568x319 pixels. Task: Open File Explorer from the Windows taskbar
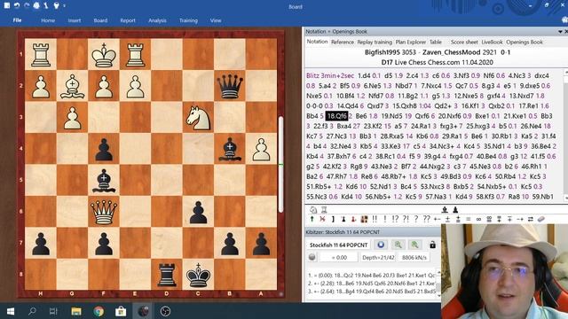point(76,311)
